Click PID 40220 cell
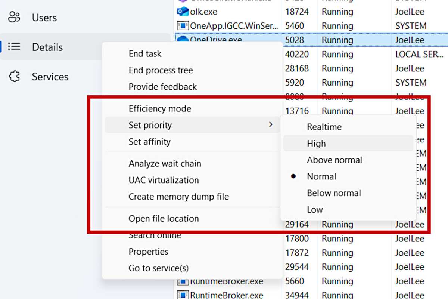This screenshot has width=448, height=299. 297,54
